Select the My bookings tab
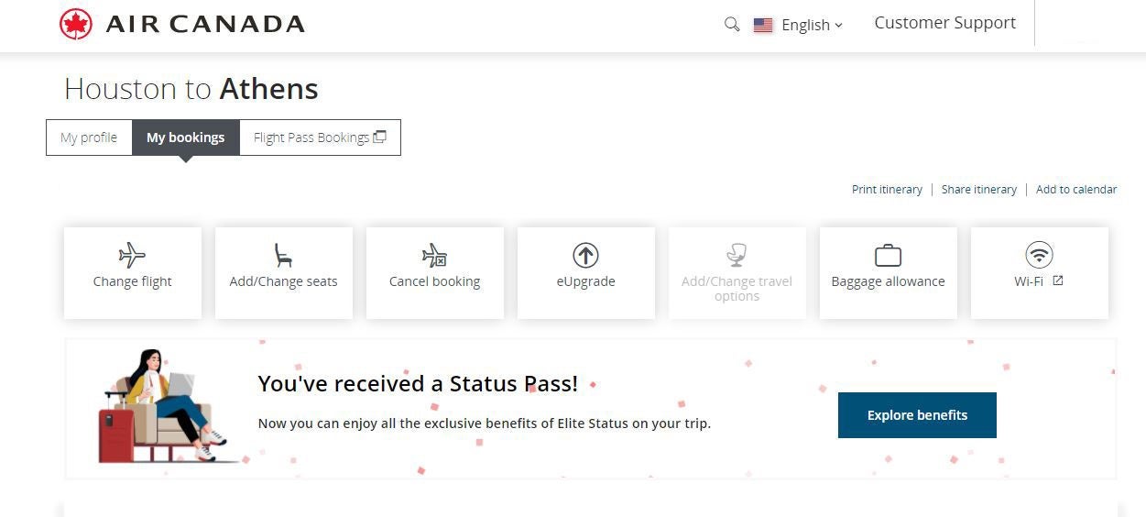The image size is (1146, 517). point(185,137)
